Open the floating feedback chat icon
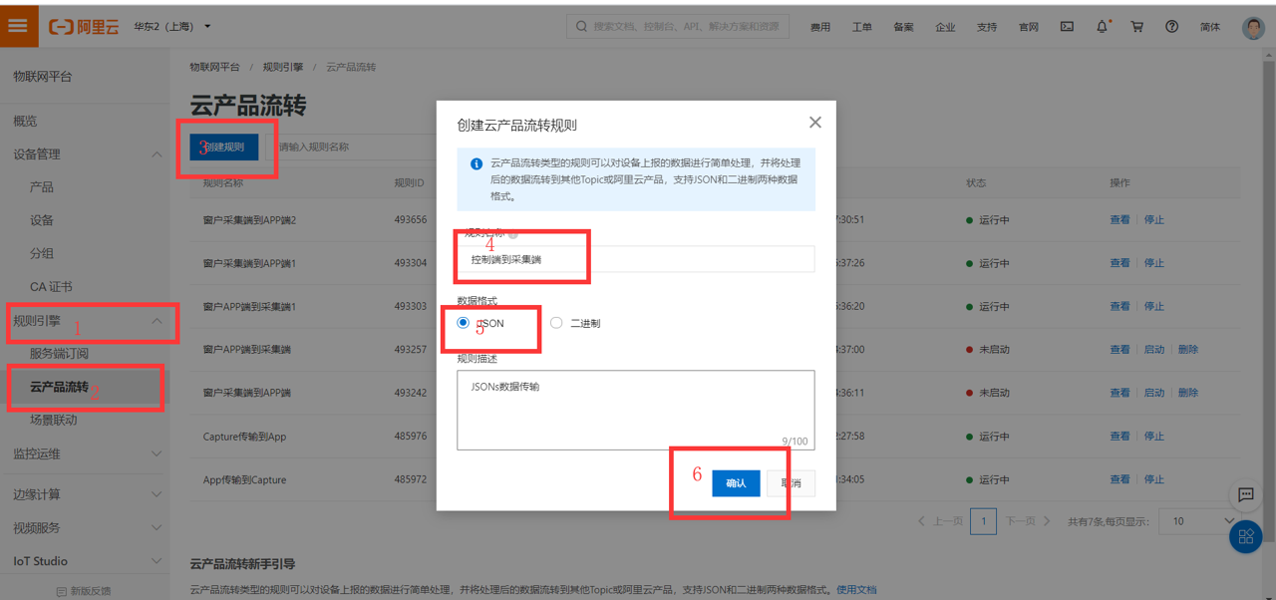This screenshot has height=600, width=1276. 1244,495
